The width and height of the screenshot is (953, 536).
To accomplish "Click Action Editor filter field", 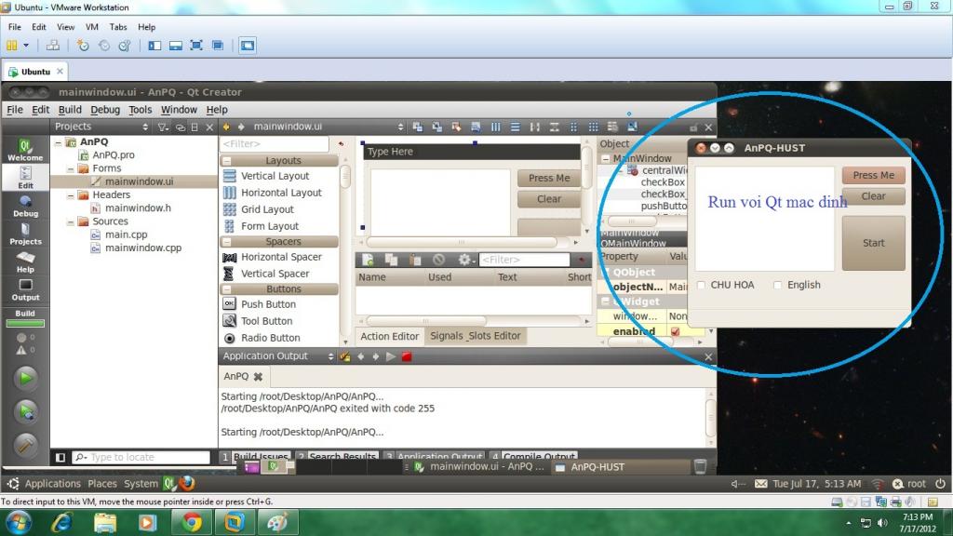I will tap(525, 260).
